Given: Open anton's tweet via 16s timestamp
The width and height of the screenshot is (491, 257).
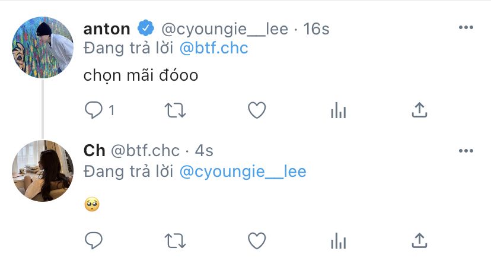Looking at the screenshot, I should click(x=316, y=29).
